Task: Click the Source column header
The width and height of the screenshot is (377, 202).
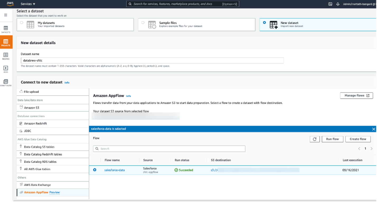Action: [x=148, y=160]
